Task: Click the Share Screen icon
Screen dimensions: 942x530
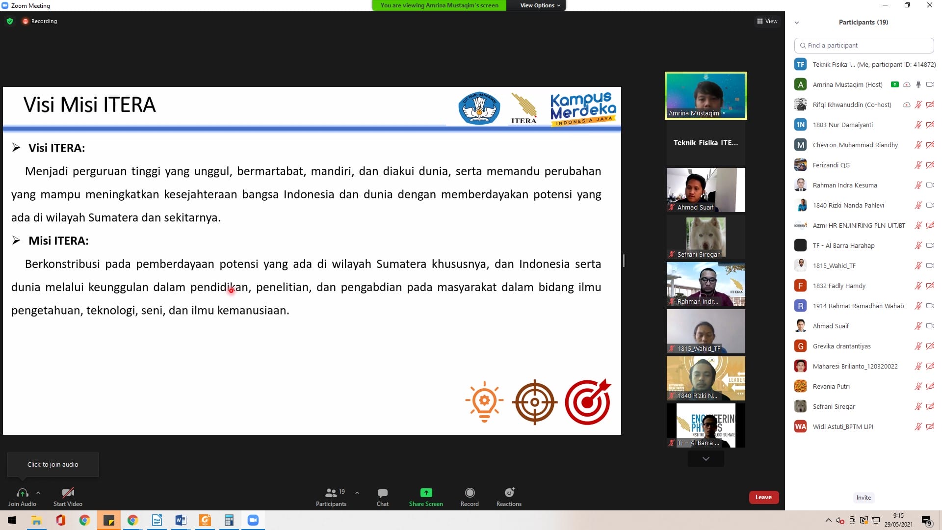Action: 426,493
